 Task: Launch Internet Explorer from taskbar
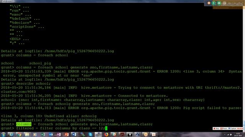(x=11, y=134)
